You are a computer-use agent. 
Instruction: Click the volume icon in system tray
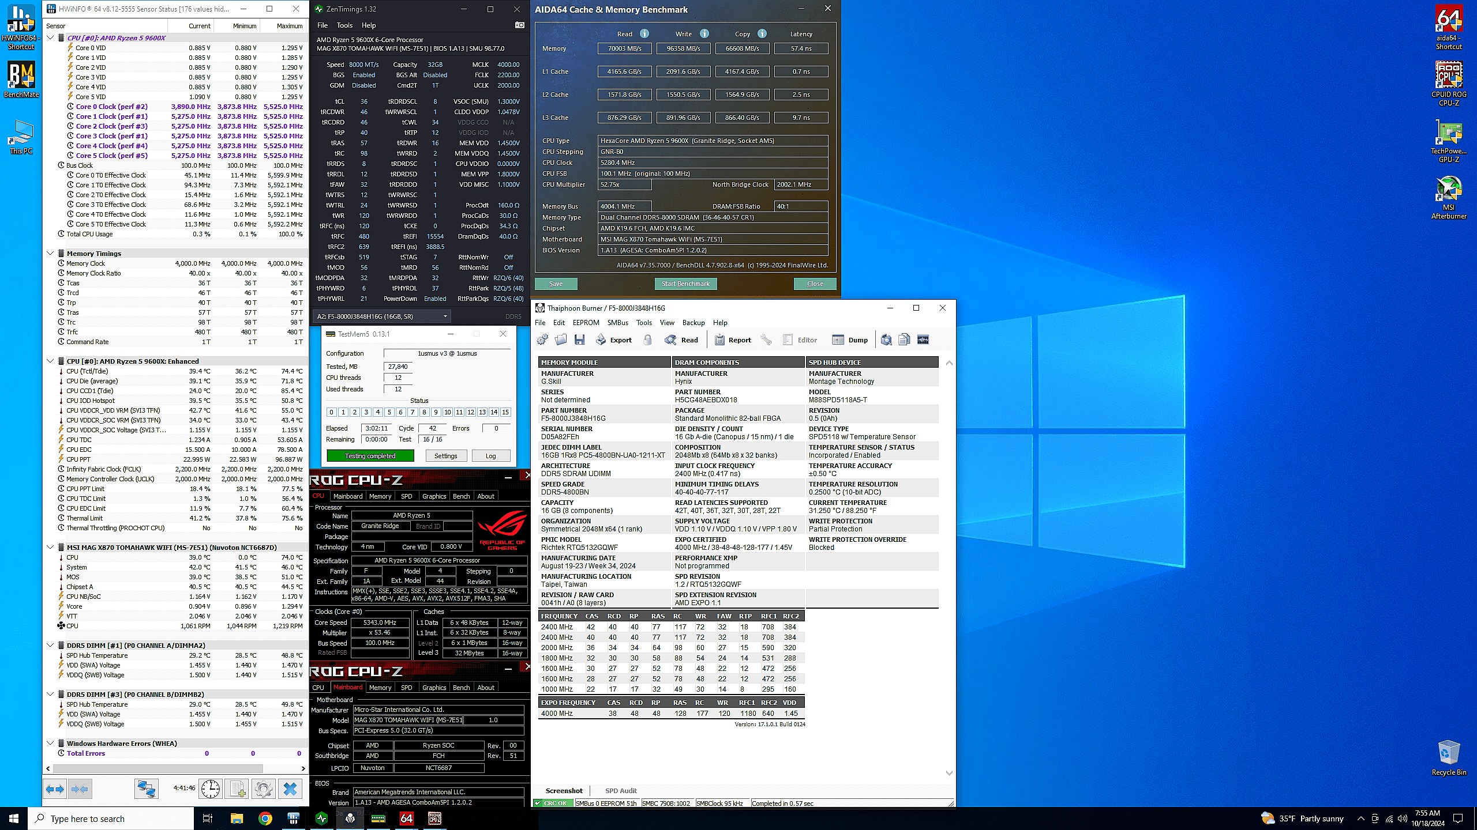click(x=1403, y=818)
